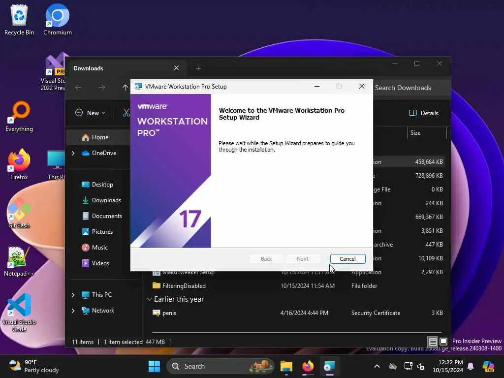This screenshot has height=378, width=504.
Task: Click the Cut scissors icon in Explorer
Action: (126, 113)
